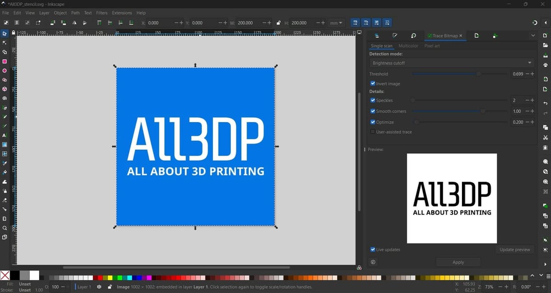
Task: Open the Filters menu
Action: (101, 13)
